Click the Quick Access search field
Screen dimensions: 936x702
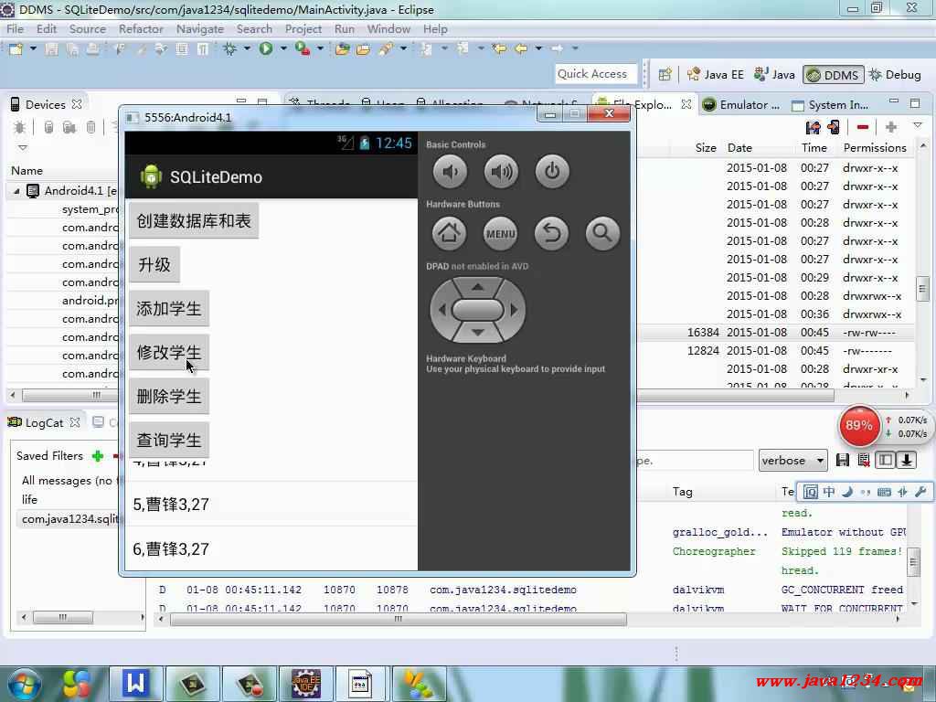tap(596, 74)
